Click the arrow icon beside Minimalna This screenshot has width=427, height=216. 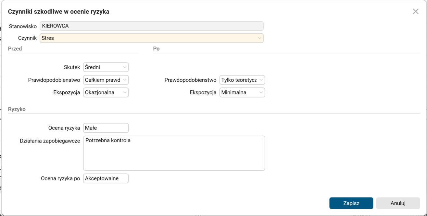(x=261, y=92)
